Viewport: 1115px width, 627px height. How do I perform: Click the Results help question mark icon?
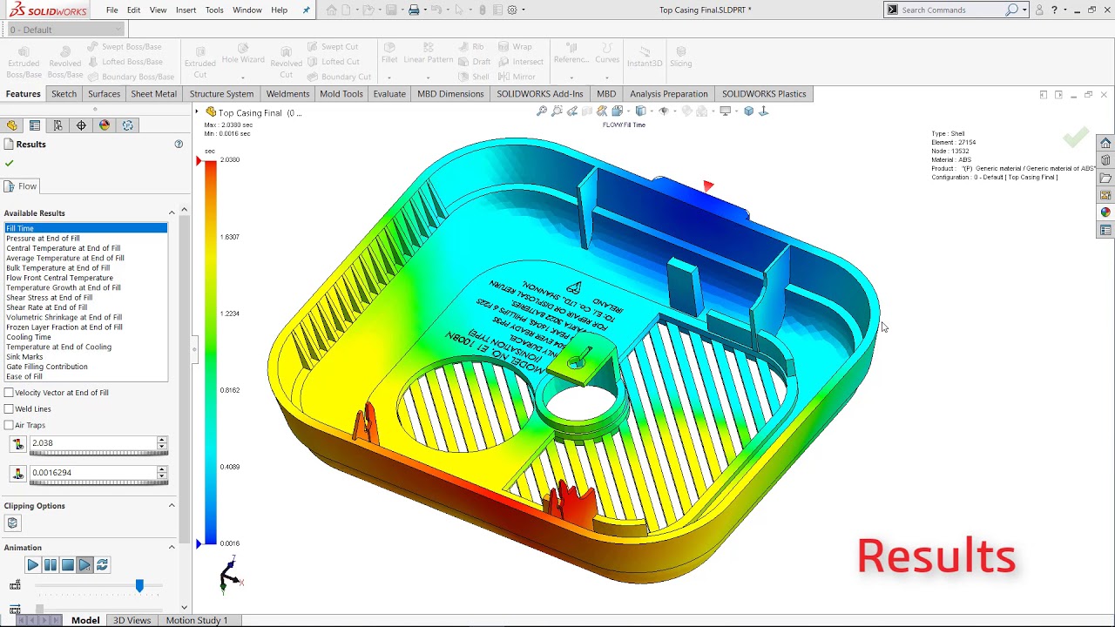pos(179,145)
